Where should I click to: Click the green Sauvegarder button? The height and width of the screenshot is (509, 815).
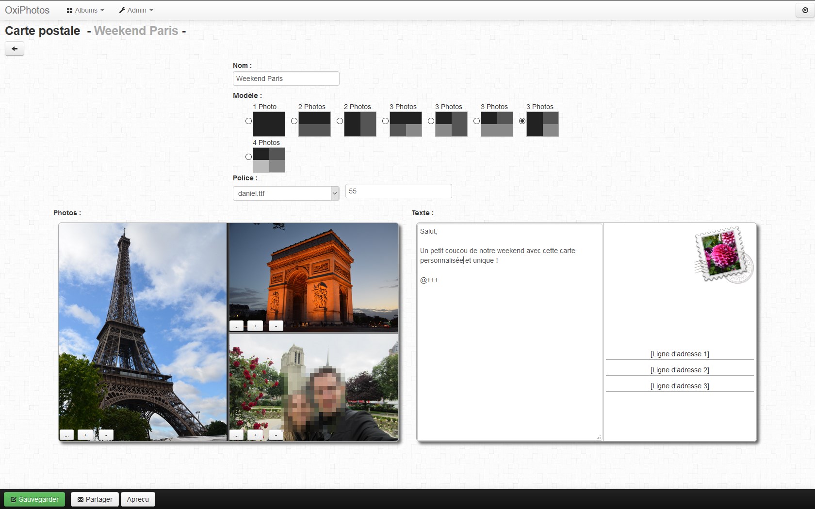point(34,499)
